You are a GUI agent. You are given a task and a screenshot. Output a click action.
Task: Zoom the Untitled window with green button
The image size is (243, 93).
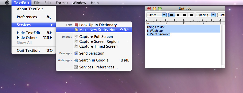tap(160, 8)
